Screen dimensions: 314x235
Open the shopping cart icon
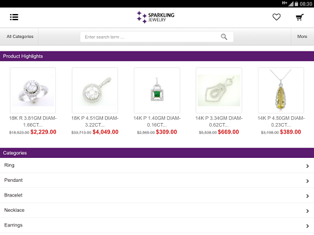point(300,17)
